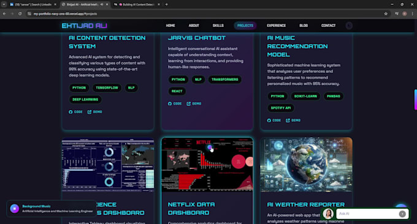Screen dimensions: 417x224
Task: Open Demo link for AI Music Recommendation
Action: pyautogui.click(x=293, y=121)
